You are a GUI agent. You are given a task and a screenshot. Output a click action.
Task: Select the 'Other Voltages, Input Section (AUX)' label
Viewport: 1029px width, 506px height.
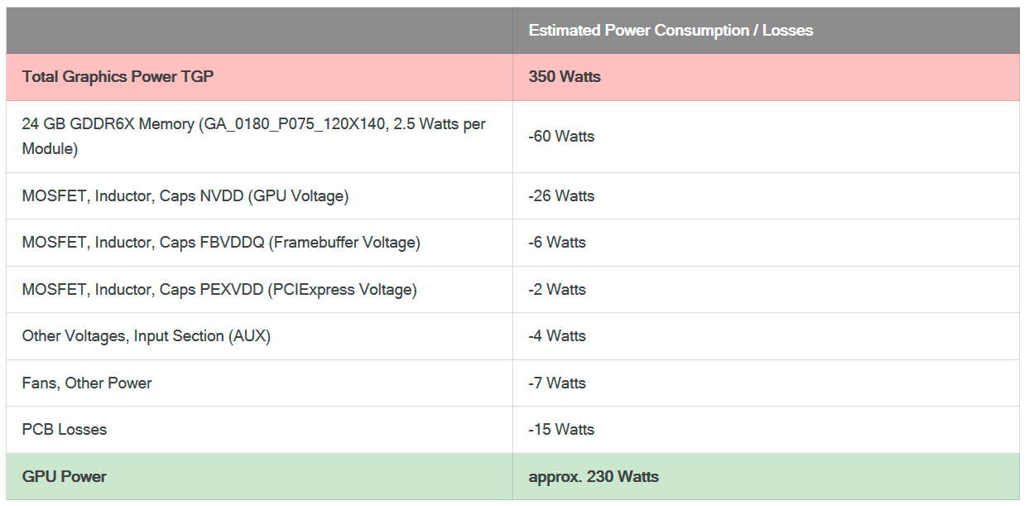[x=147, y=336]
